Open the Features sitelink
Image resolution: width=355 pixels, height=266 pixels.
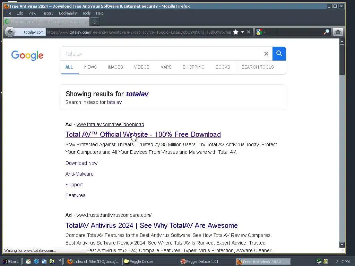point(75,195)
